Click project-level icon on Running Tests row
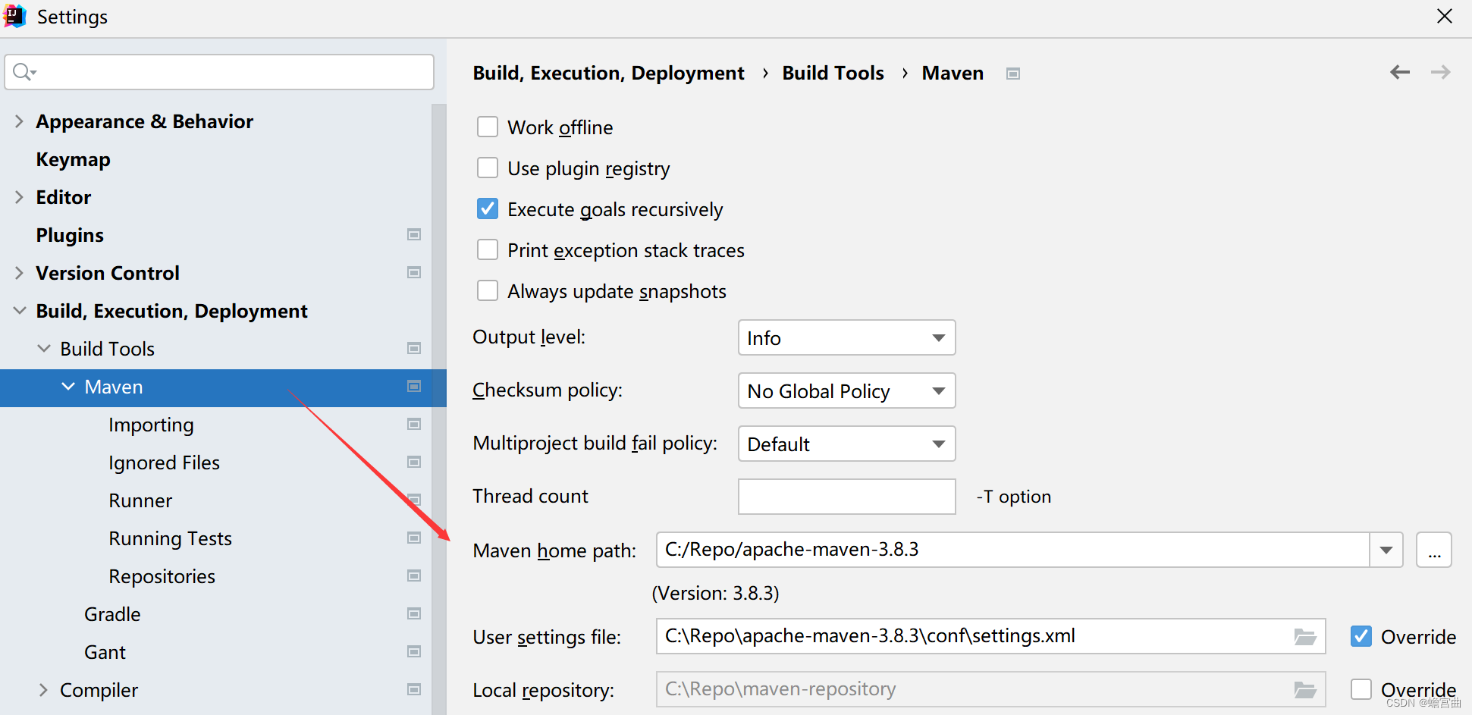The image size is (1472, 715). 414,538
